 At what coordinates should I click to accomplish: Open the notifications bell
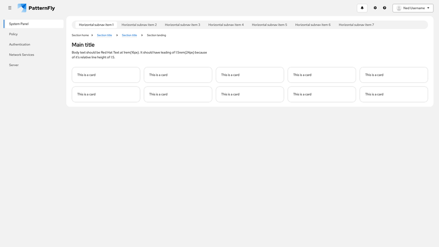(362, 8)
